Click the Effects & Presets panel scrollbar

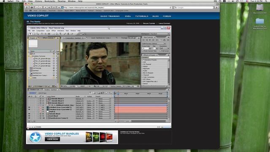(x=169, y=72)
